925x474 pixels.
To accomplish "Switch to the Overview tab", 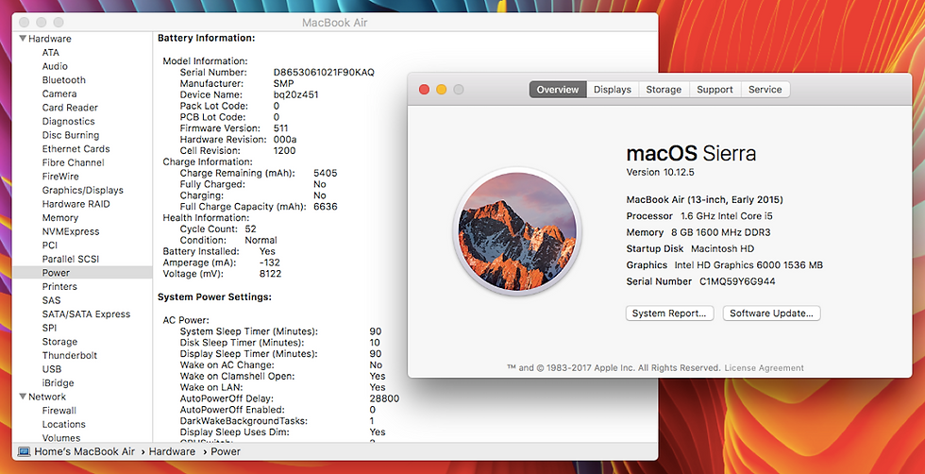I will 558,90.
